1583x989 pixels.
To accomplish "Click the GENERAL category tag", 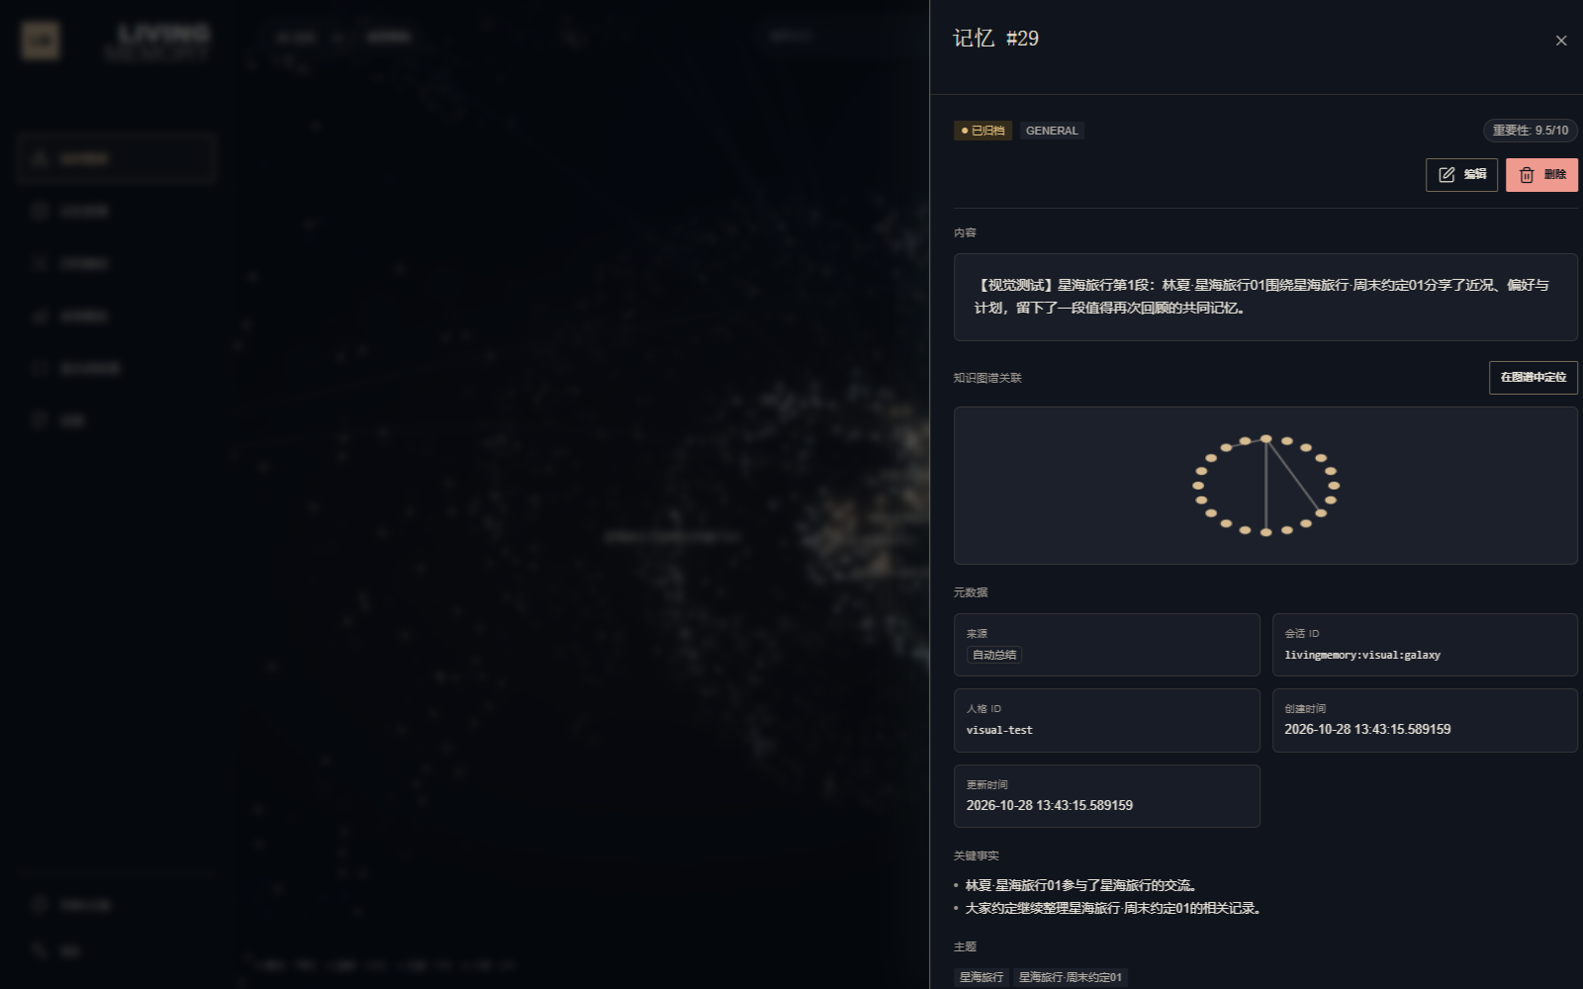I will pyautogui.click(x=1052, y=131).
